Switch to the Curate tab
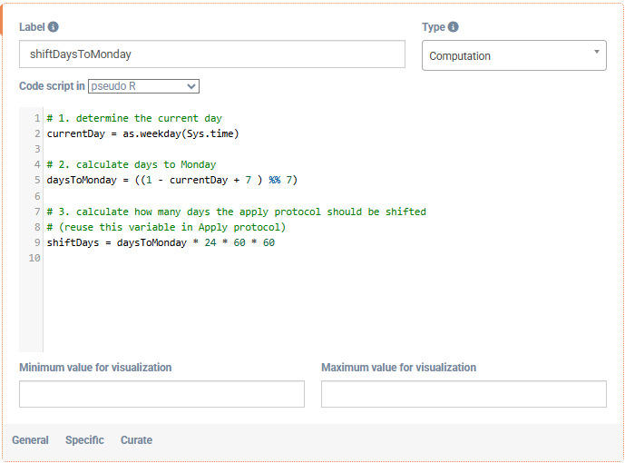625x463 pixels. (136, 440)
